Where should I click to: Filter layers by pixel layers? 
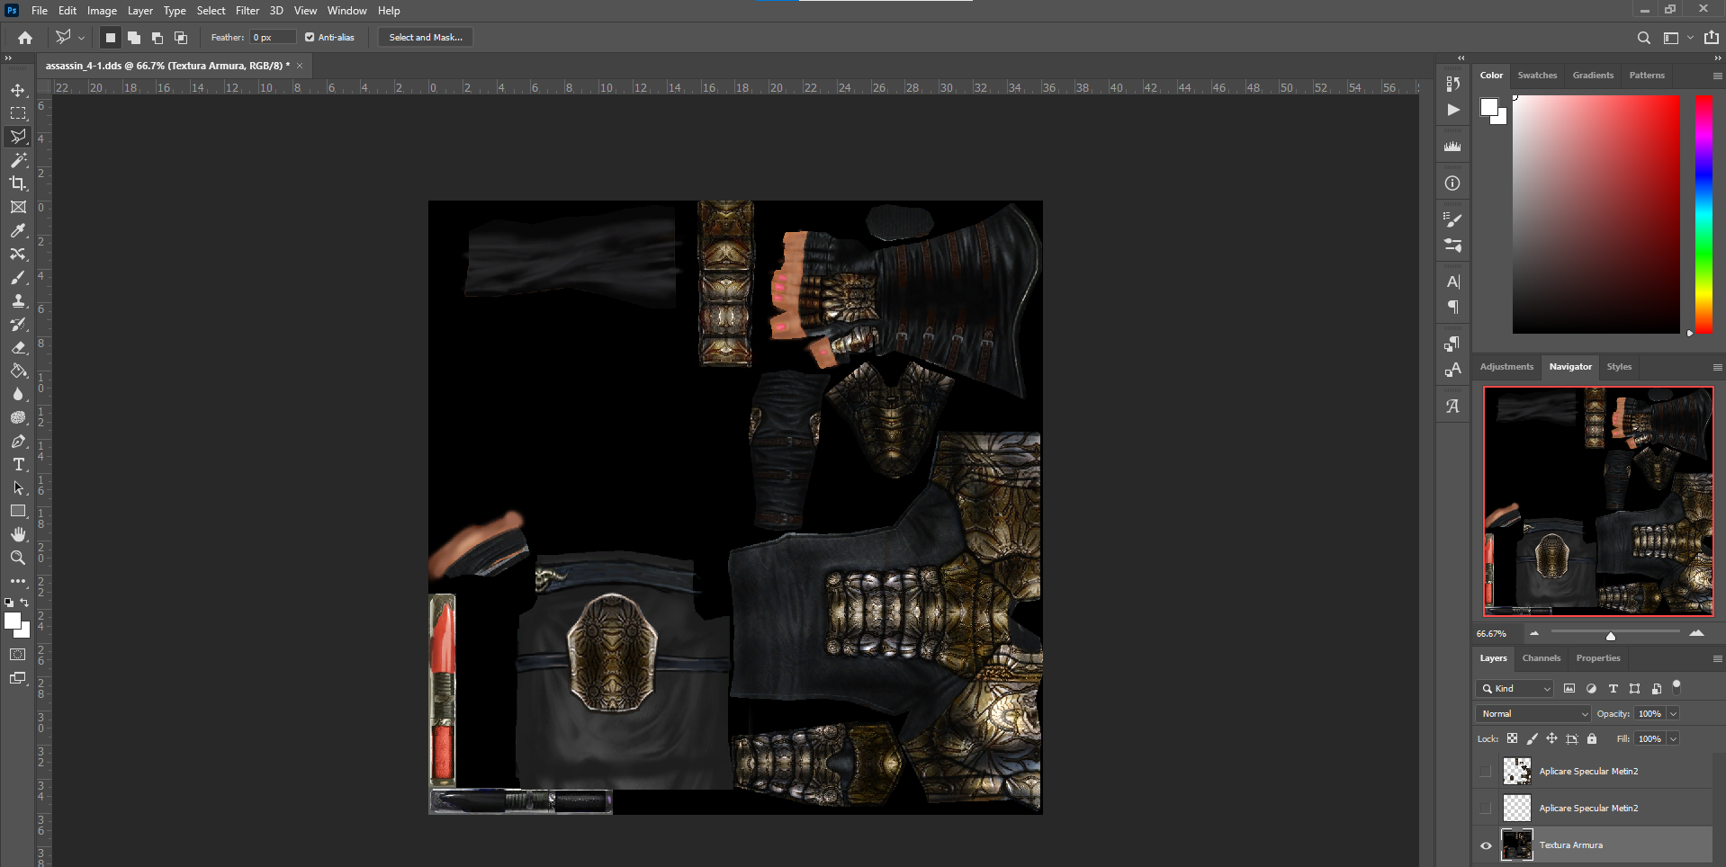coord(1569,689)
